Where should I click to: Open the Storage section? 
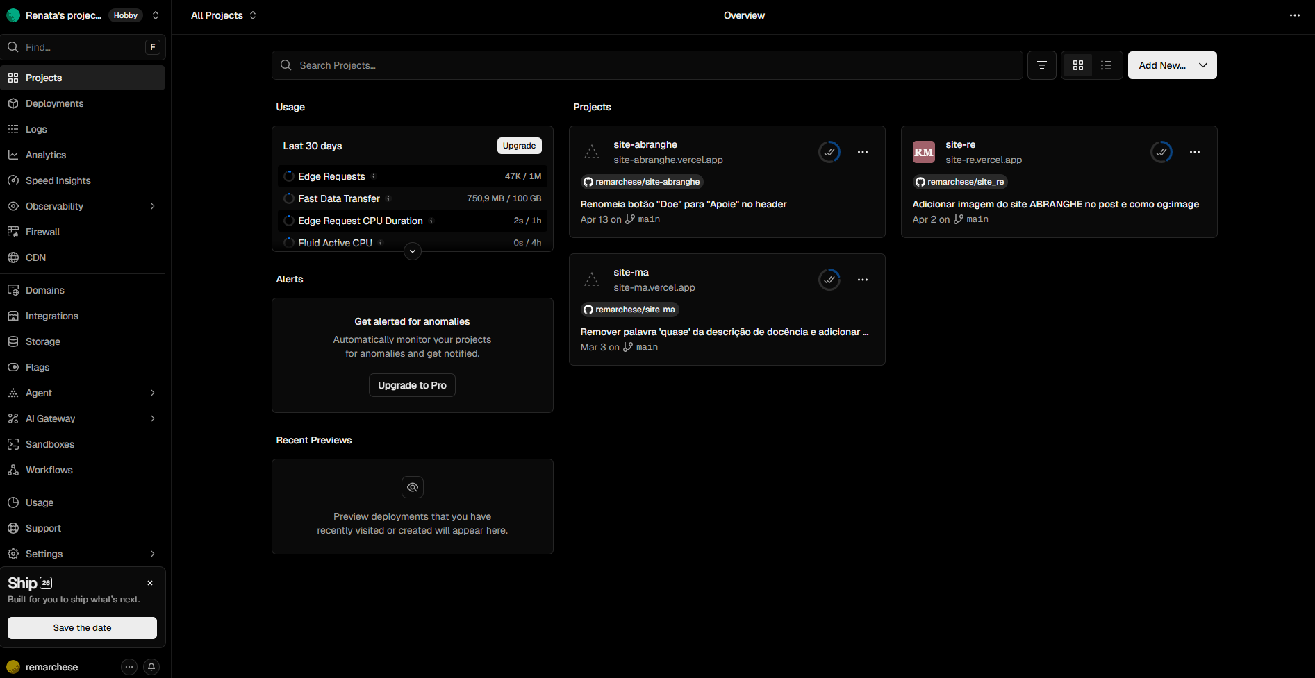coord(43,341)
